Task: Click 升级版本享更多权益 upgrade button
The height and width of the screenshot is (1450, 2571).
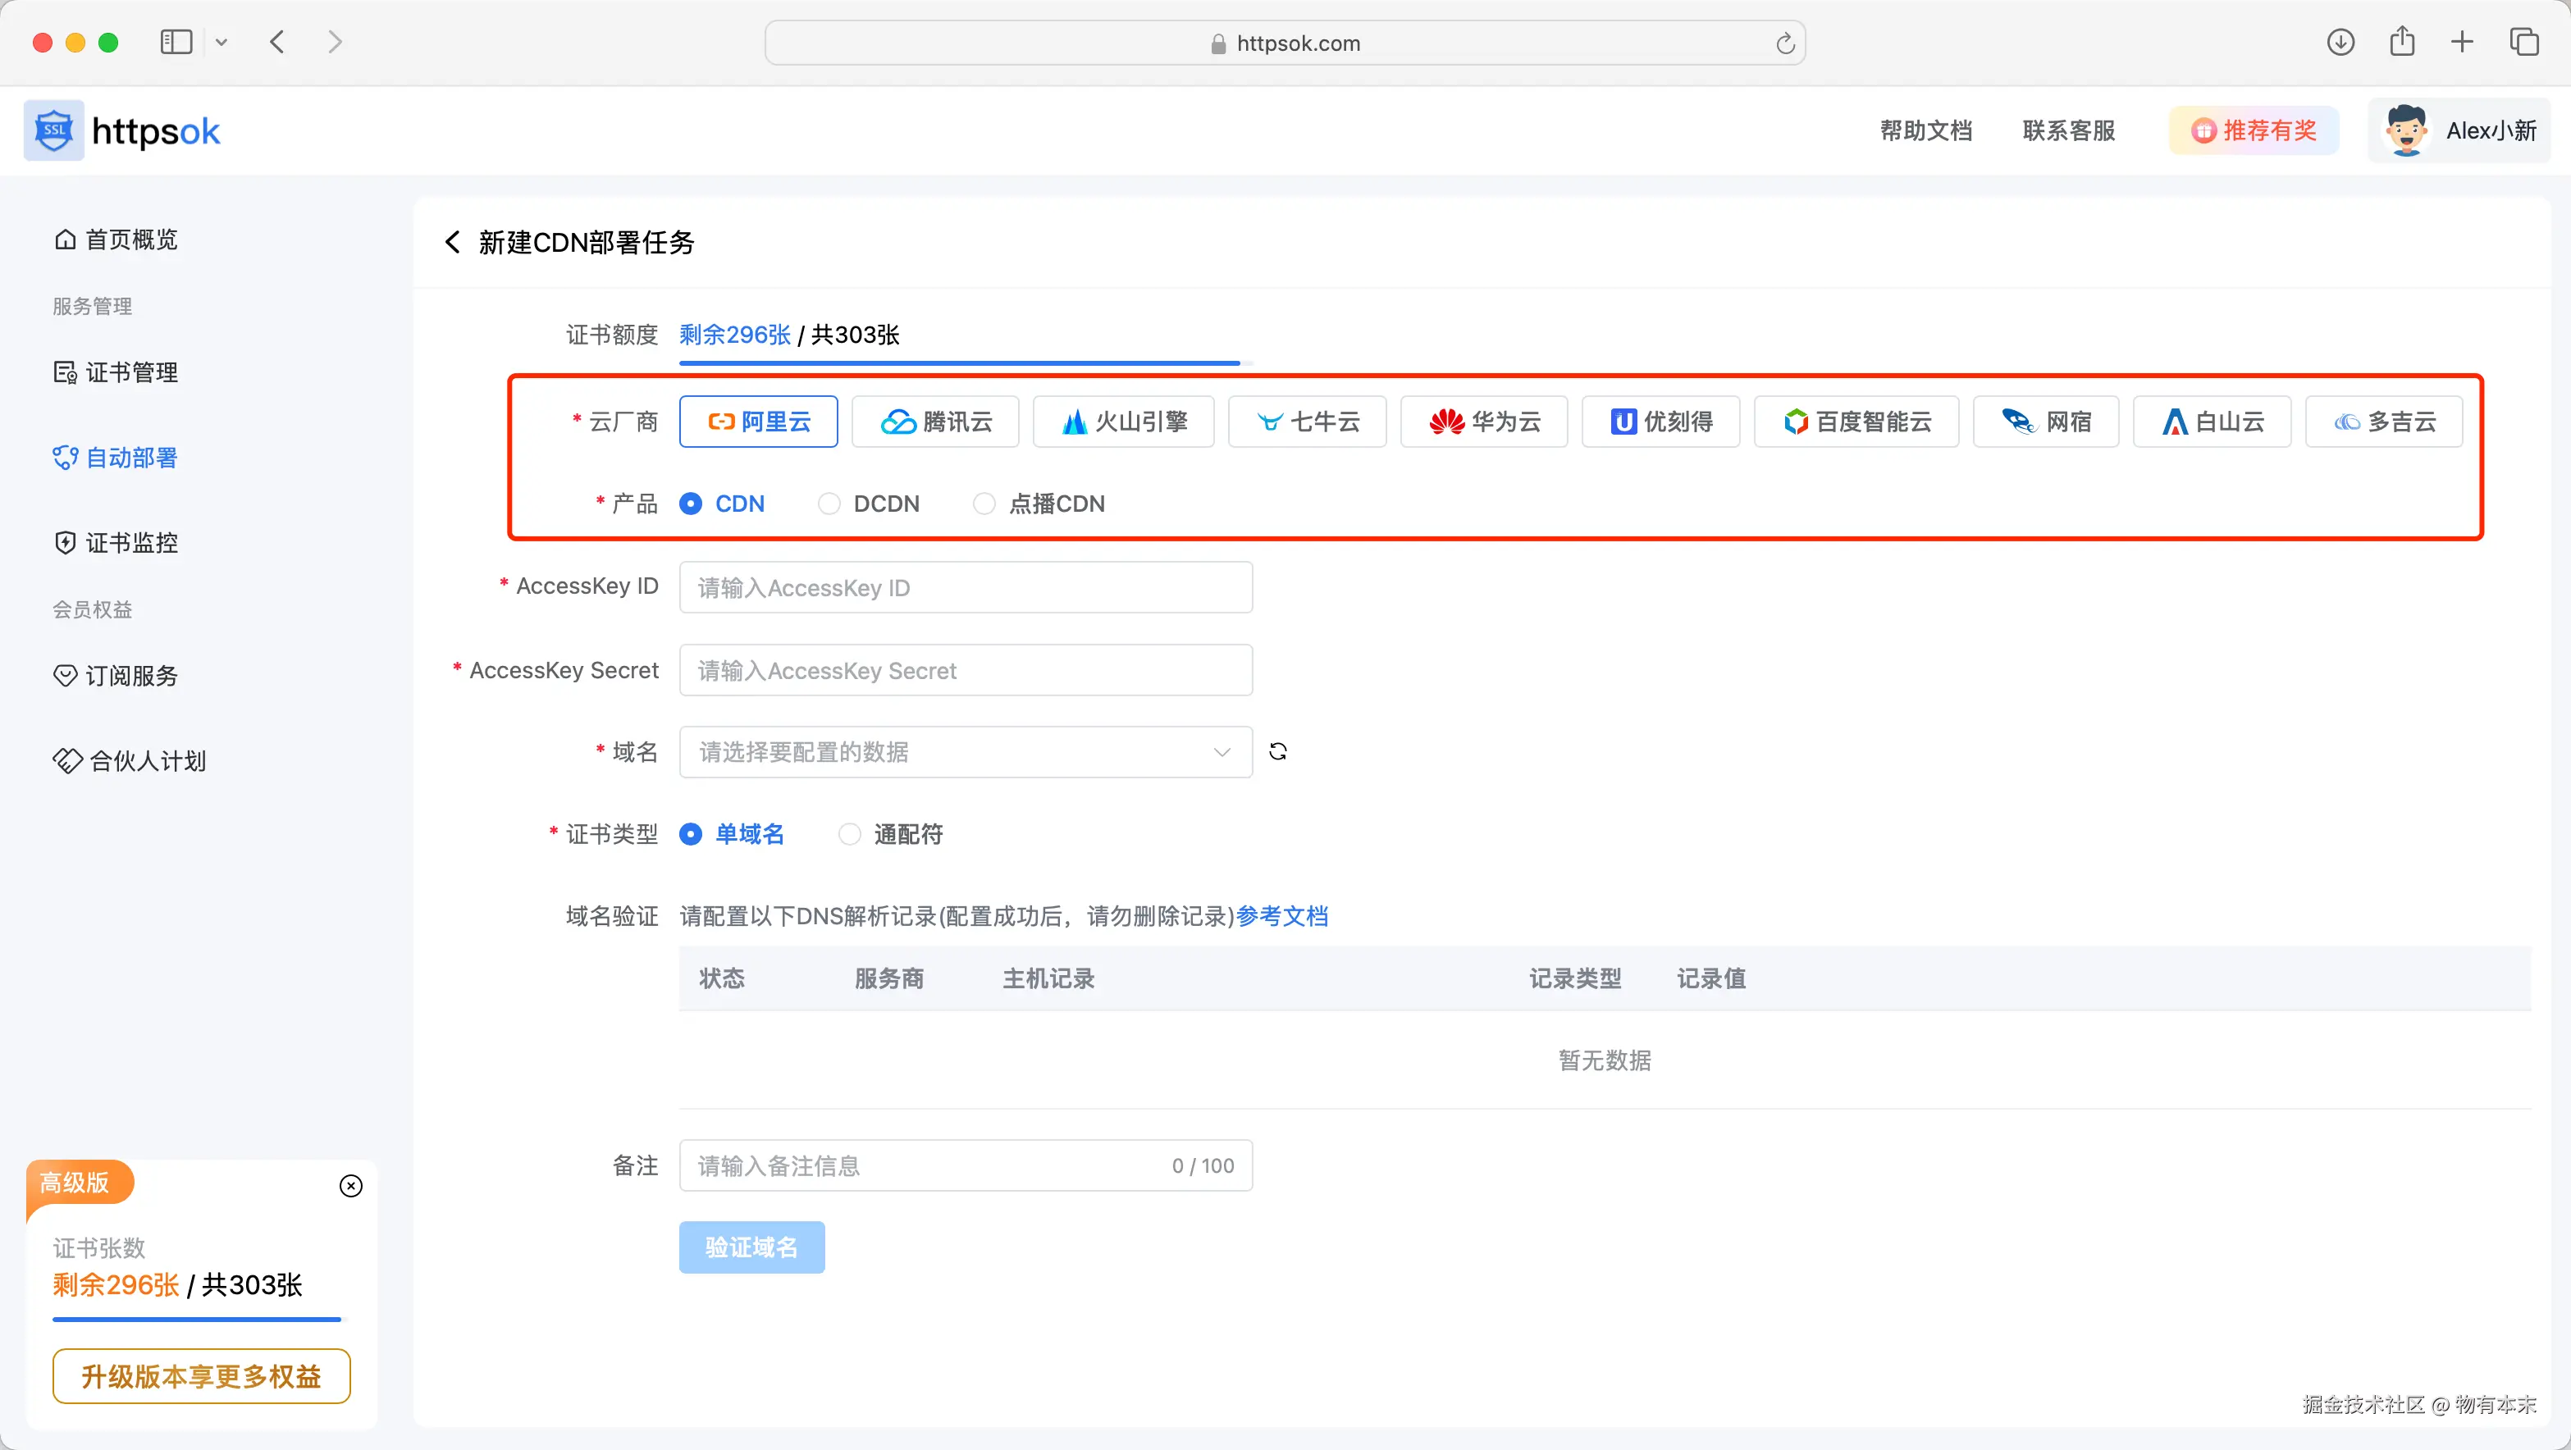Action: [201, 1376]
